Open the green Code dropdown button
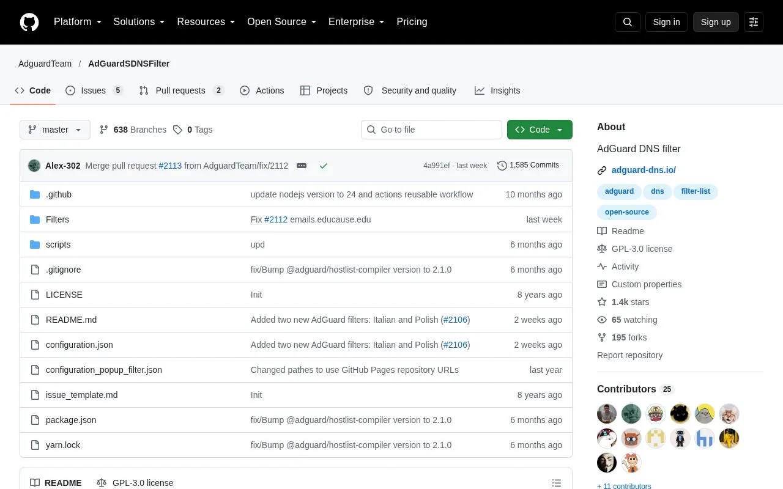 pos(540,130)
